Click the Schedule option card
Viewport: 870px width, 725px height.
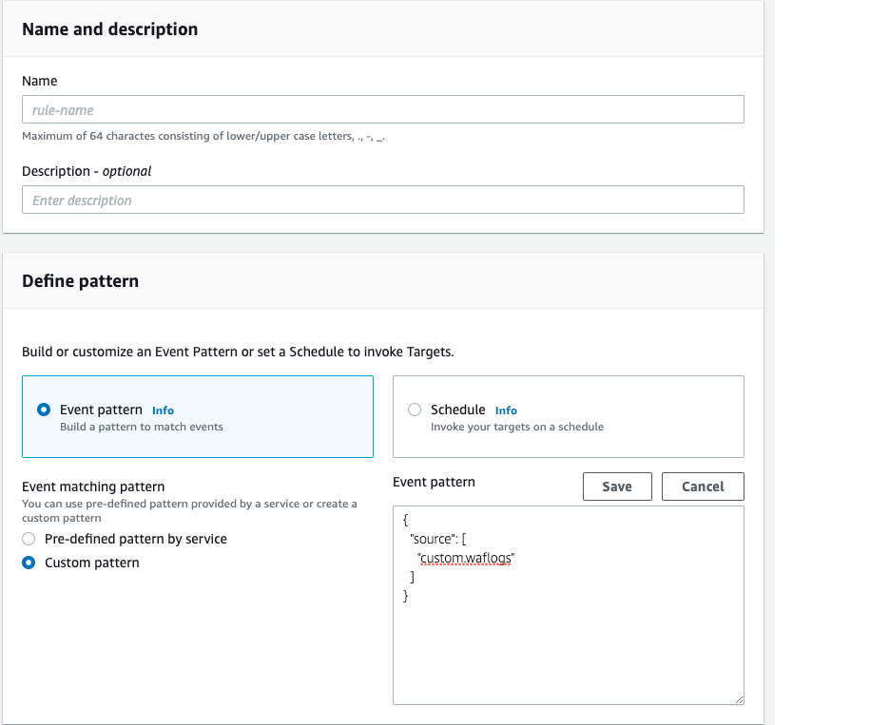(x=568, y=416)
